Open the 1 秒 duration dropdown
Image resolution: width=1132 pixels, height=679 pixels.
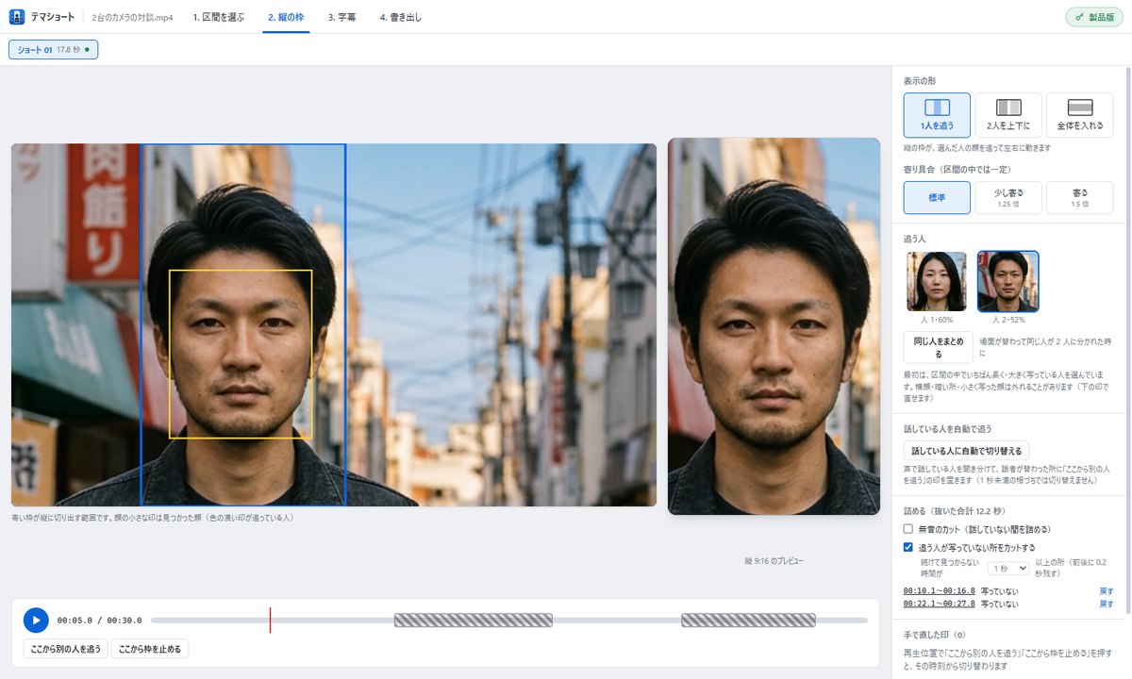tap(1008, 568)
